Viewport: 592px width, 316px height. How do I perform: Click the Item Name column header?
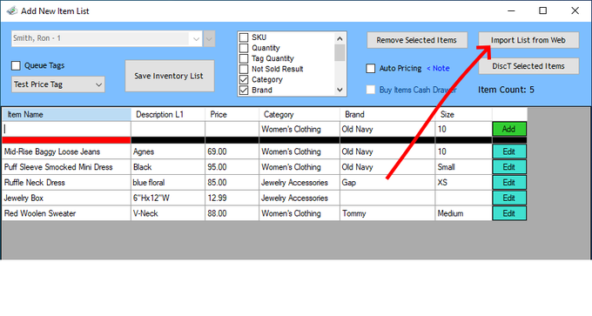click(x=66, y=114)
